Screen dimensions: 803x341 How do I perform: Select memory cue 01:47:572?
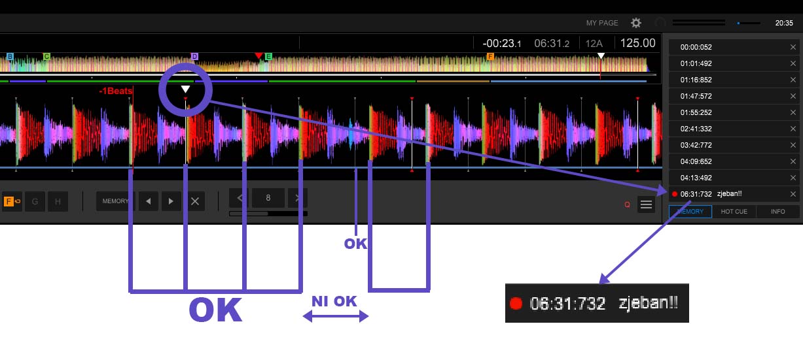click(734, 96)
